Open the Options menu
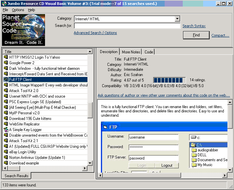The height and width of the screenshot is (190, 234). coord(18,10)
